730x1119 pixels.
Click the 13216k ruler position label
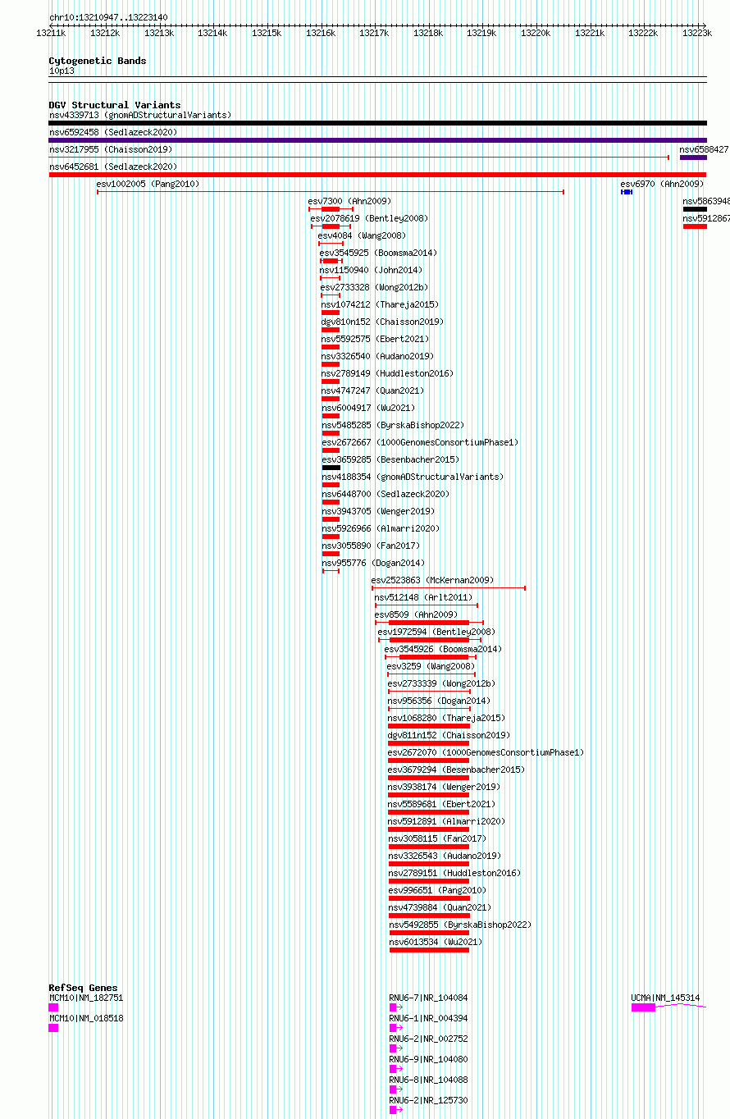[x=321, y=33]
